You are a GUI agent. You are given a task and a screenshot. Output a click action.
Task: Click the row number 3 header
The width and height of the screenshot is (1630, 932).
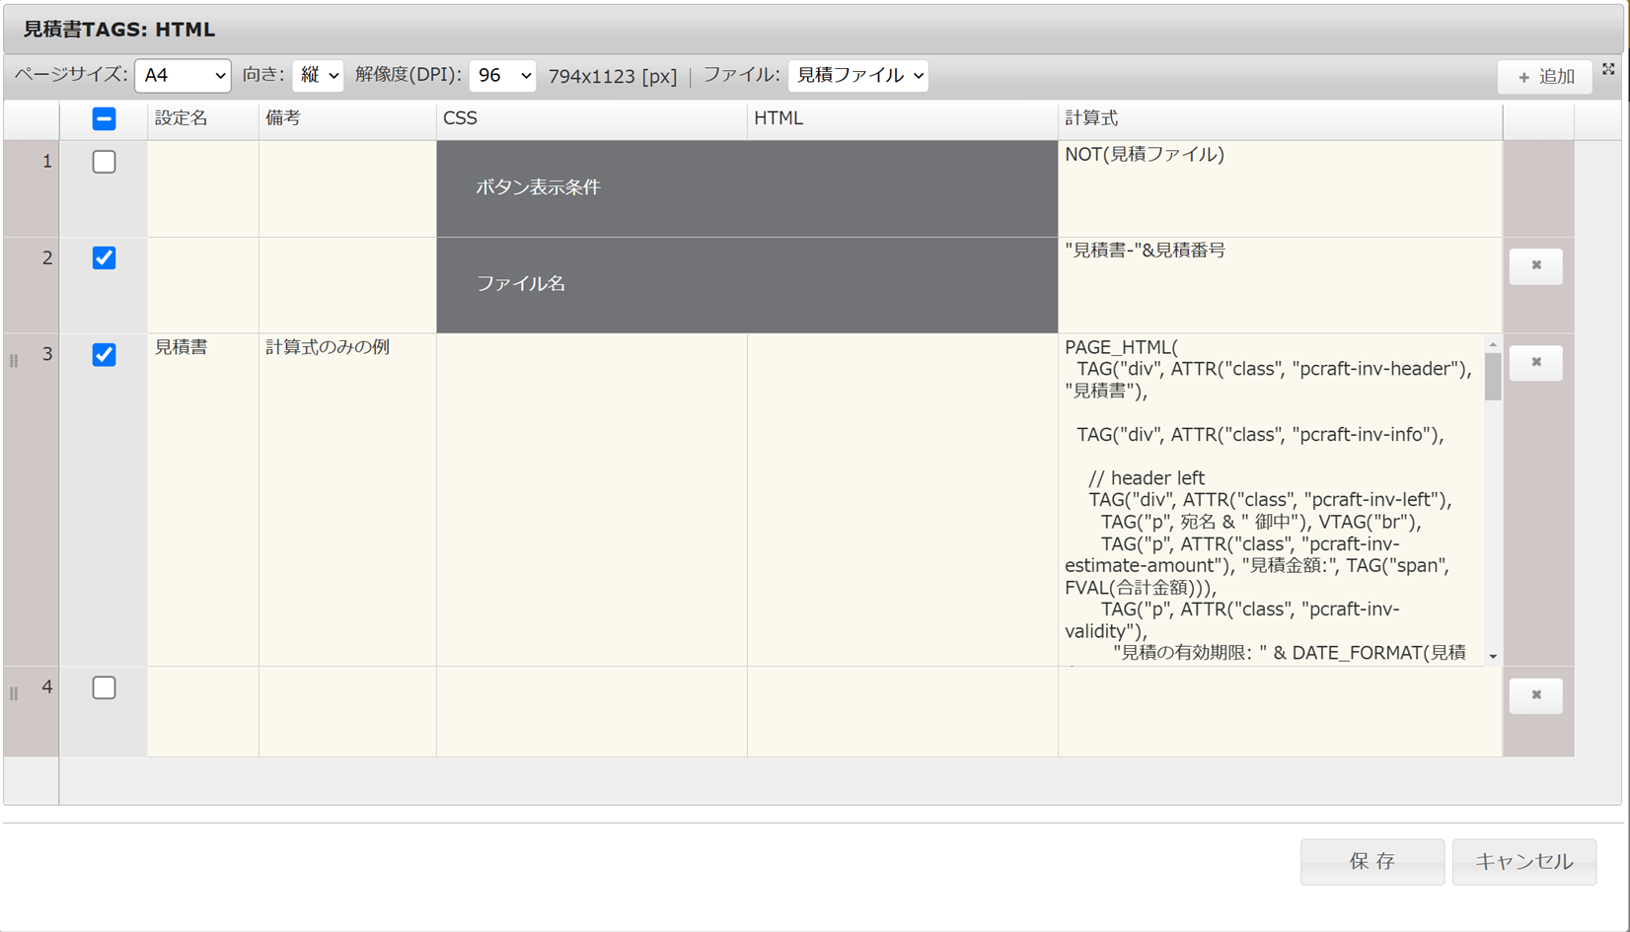[x=32, y=500]
